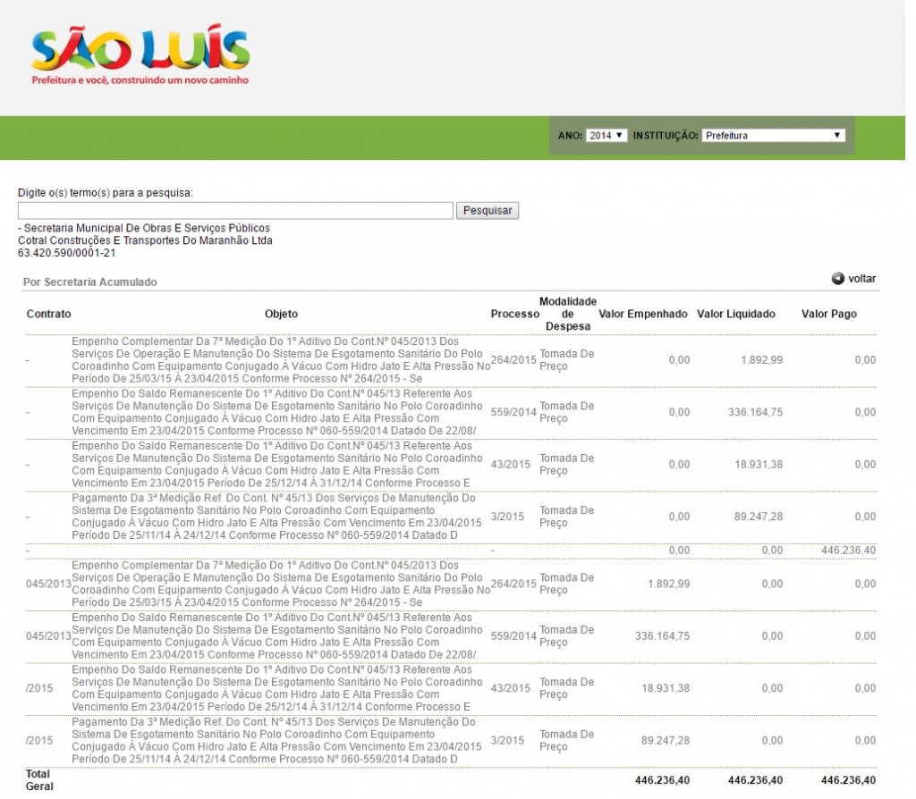The height and width of the screenshot is (799, 916).
Task: Click the tagline under the São Luís logo
Action: [x=140, y=80]
